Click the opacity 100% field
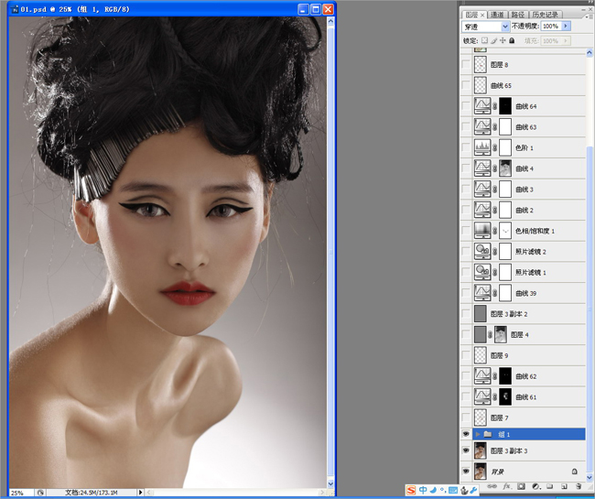Image resolution: width=595 pixels, height=499 pixels. 551,26
